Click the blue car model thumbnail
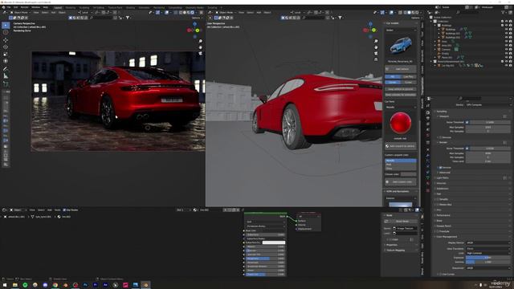This screenshot has width=514, height=289. [401, 45]
